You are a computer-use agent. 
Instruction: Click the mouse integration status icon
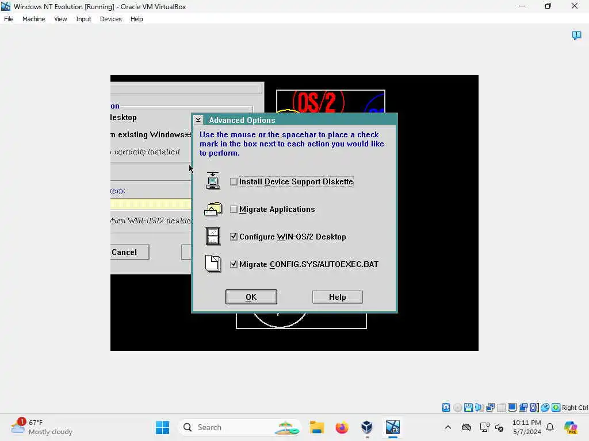click(545, 408)
